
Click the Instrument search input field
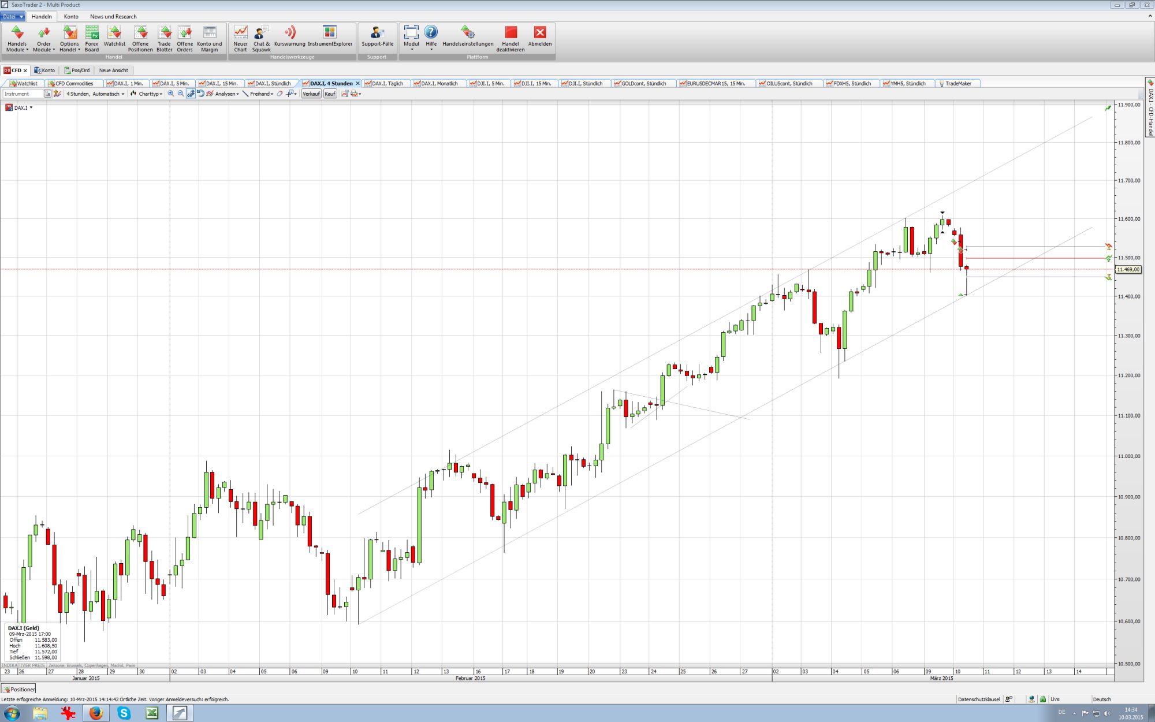(23, 94)
